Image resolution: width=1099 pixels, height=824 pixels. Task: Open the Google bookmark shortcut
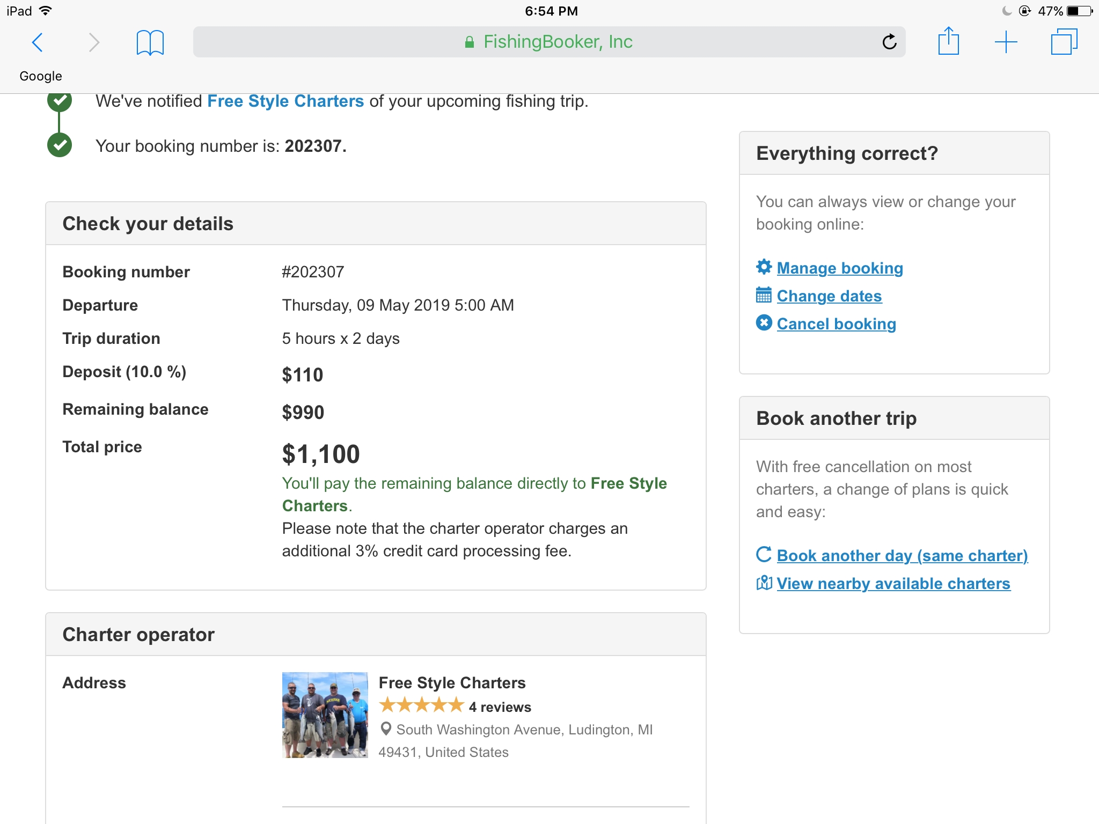(41, 76)
